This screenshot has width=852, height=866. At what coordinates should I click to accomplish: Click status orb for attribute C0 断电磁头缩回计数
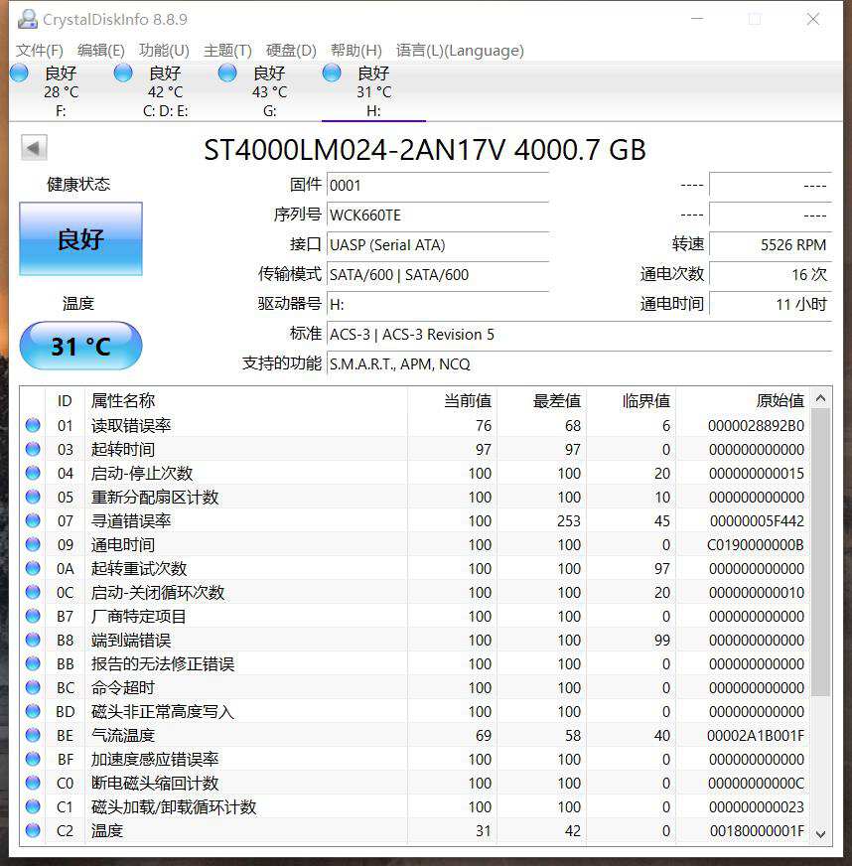click(33, 783)
